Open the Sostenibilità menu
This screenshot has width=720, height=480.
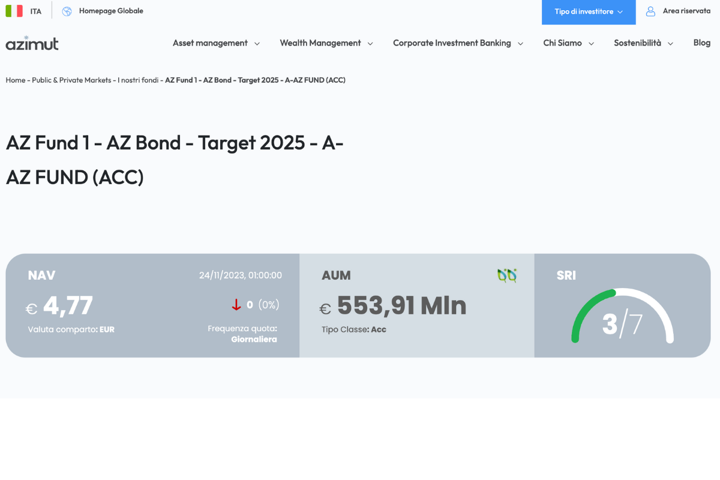click(637, 43)
